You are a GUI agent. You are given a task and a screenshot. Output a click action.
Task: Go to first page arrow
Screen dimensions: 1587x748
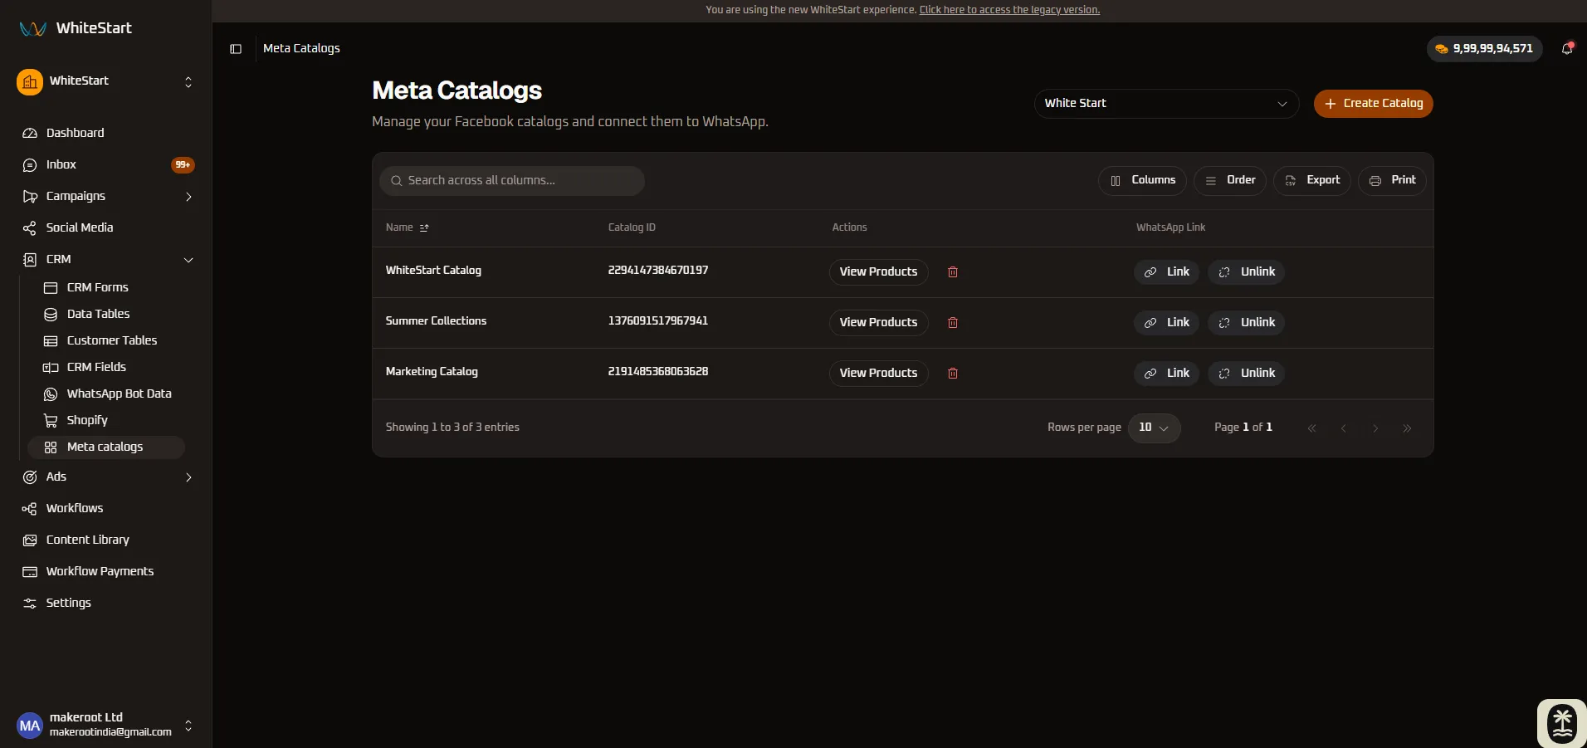click(1312, 428)
